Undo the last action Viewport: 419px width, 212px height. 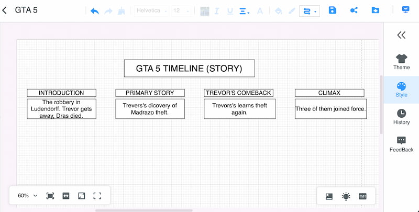95,11
